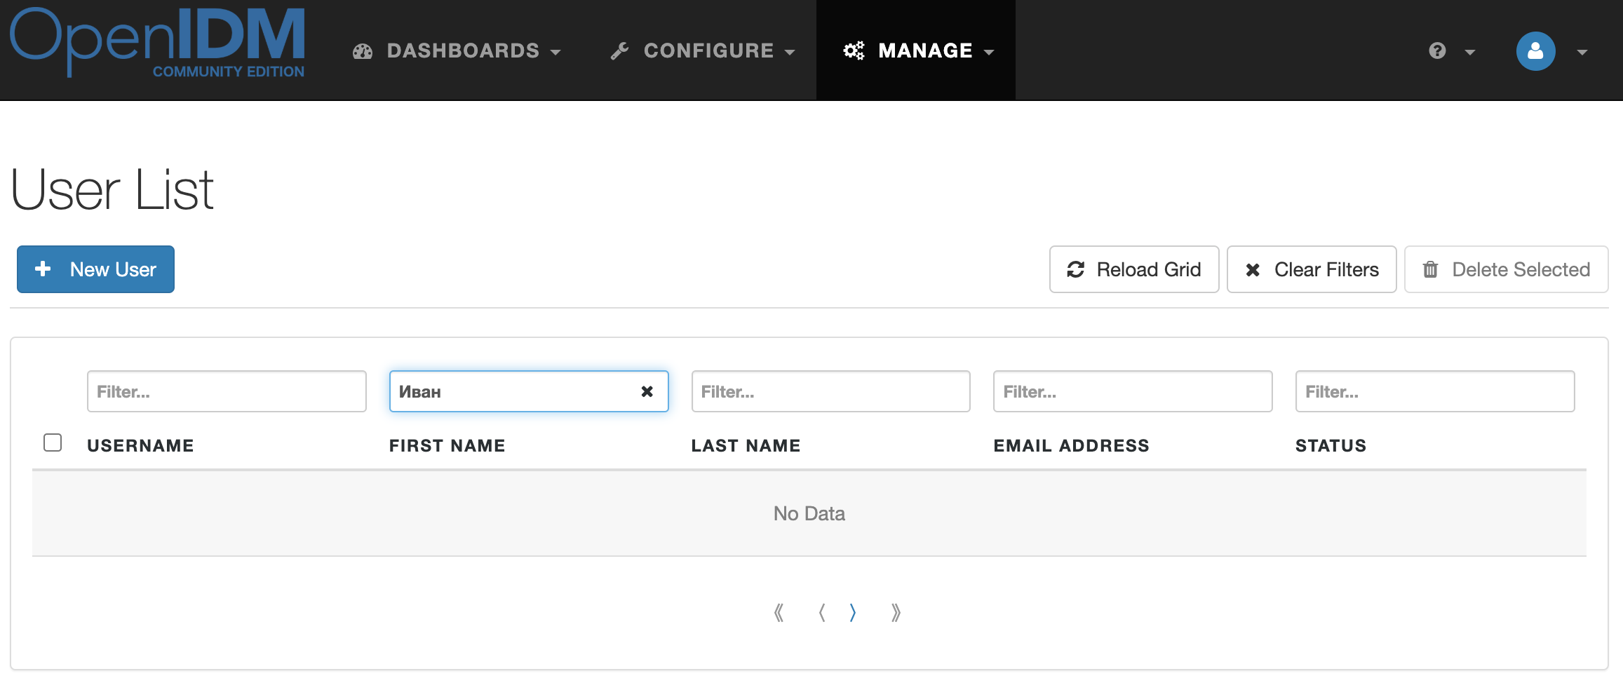Image resolution: width=1623 pixels, height=676 pixels.
Task: Focus the Email Address filter field
Action: click(1133, 391)
